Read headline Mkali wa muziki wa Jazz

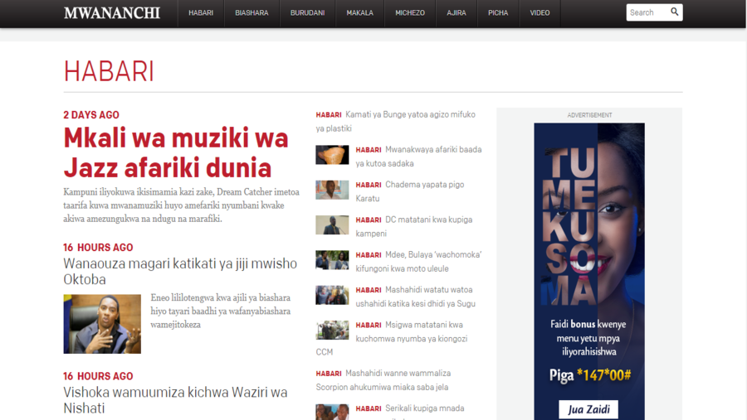point(176,152)
